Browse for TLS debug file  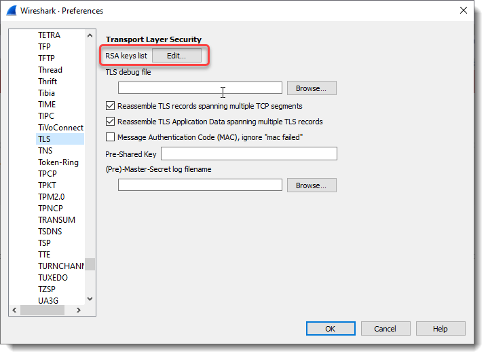tap(311, 88)
